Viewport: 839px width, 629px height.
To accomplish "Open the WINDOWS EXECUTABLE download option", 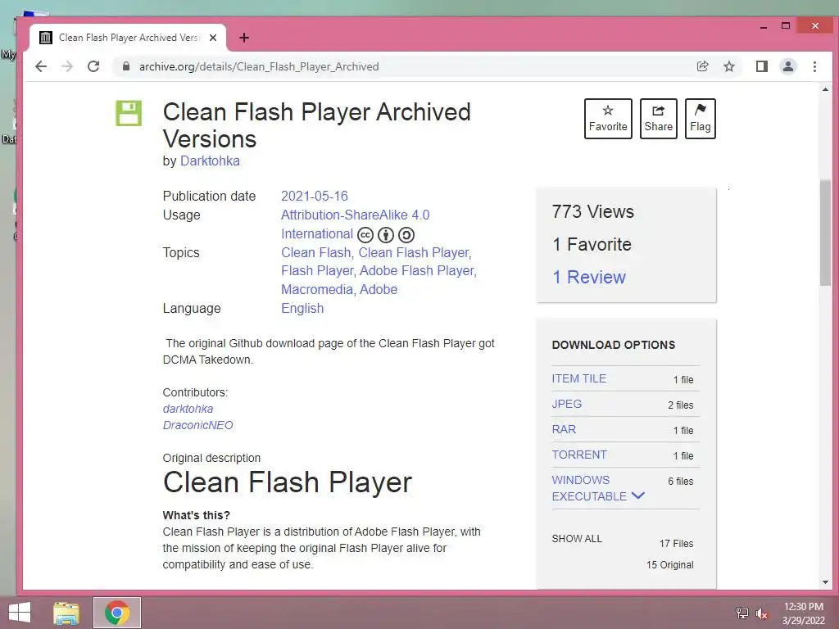I will pos(588,488).
